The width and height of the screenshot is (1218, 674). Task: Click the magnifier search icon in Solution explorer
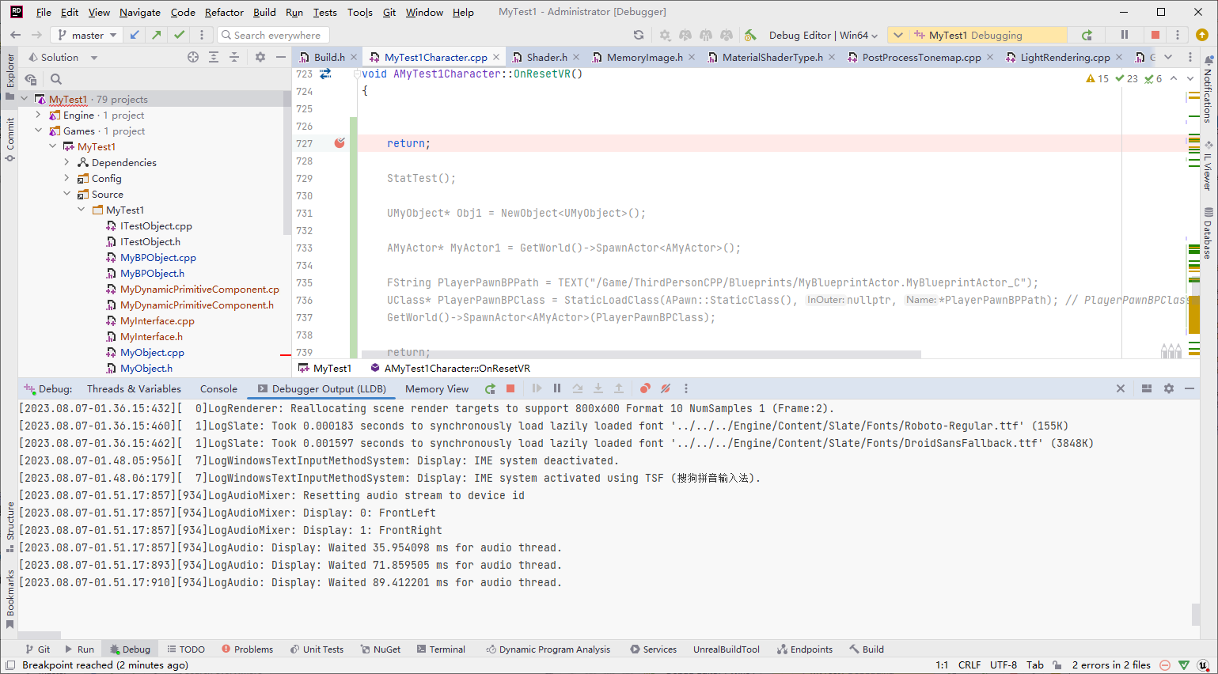[x=56, y=79]
